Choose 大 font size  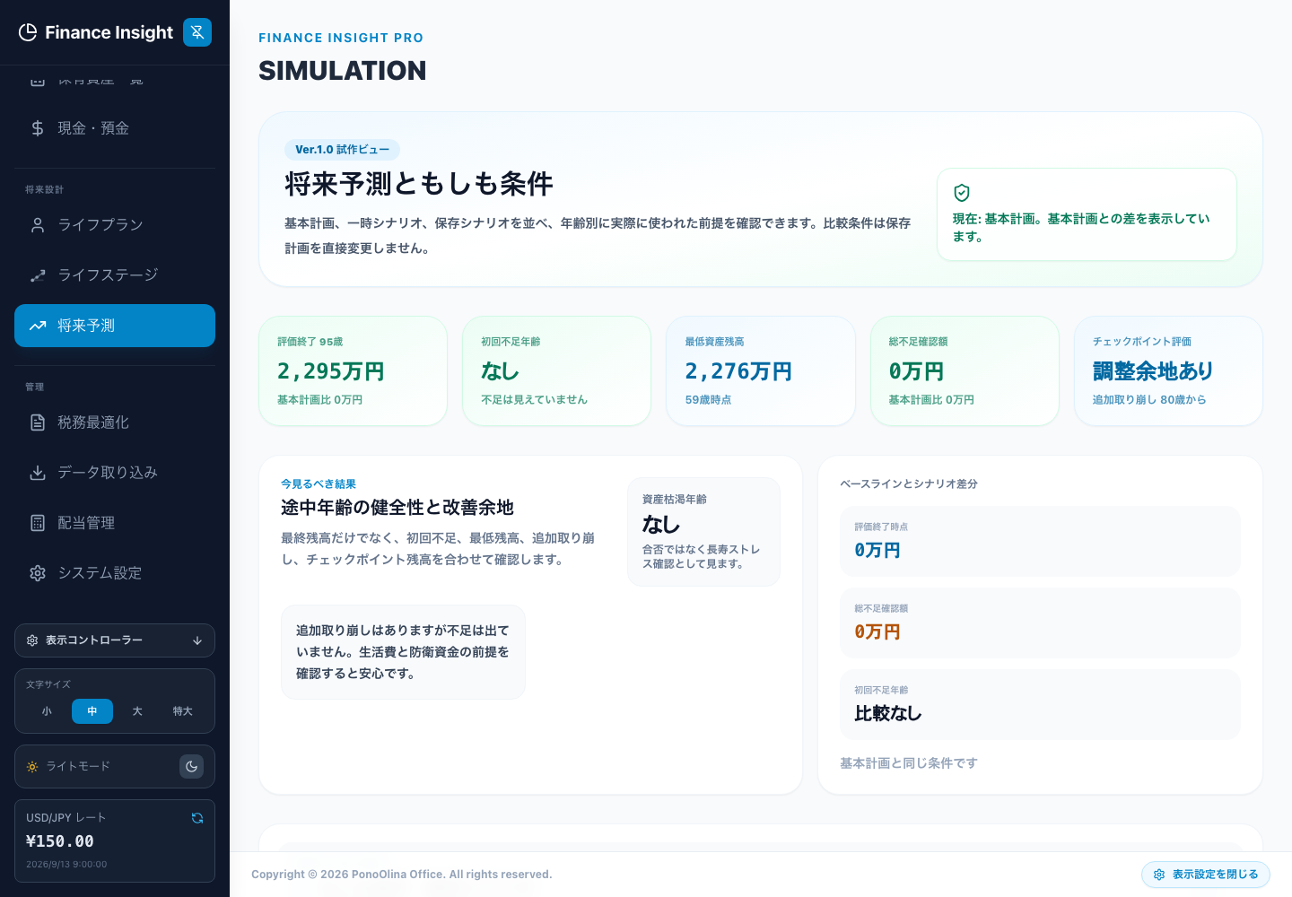pyautogui.click(x=137, y=711)
